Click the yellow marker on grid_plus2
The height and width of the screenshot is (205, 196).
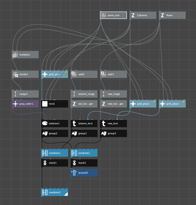(184, 102)
